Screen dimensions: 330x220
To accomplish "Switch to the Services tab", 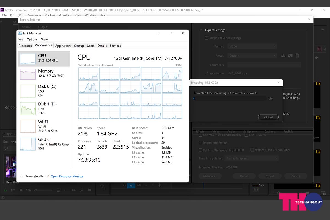I will coord(115,46).
